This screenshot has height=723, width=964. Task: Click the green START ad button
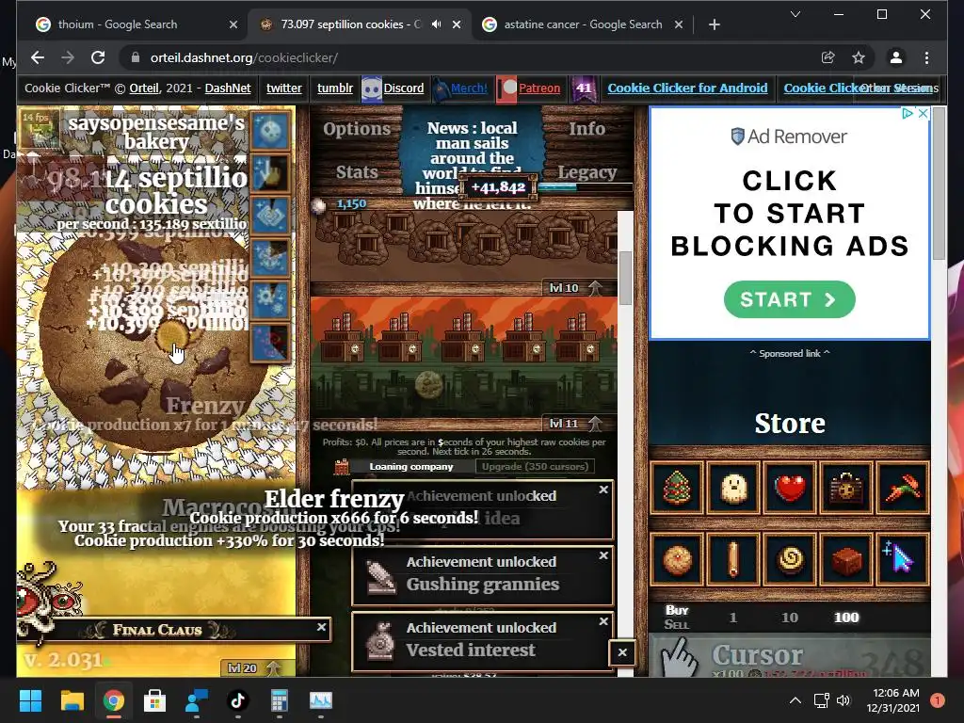(x=790, y=299)
